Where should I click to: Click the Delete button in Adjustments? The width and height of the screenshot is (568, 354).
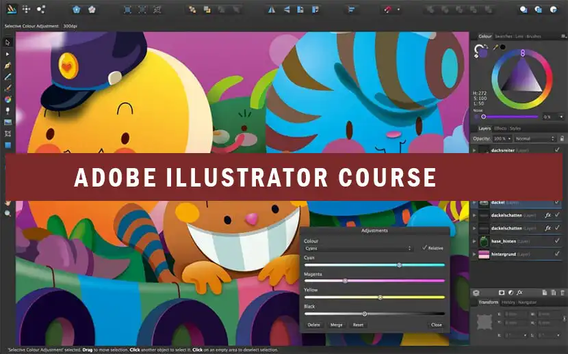313,325
